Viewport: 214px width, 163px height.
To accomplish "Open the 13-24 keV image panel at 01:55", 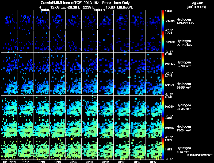I will click(154, 128).
